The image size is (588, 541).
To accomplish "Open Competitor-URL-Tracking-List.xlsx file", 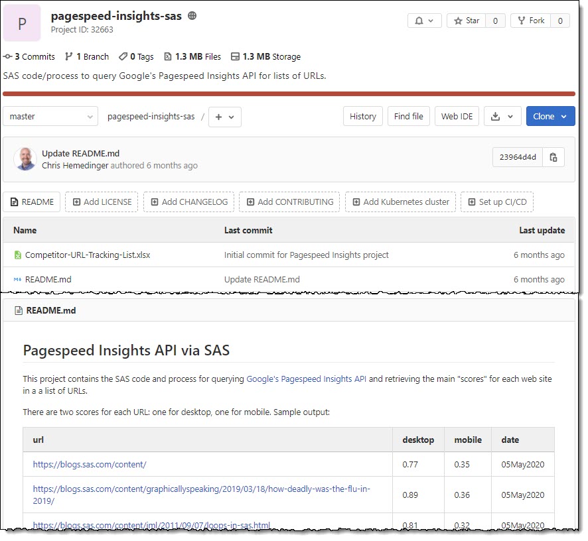I will pyautogui.click(x=88, y=255).
